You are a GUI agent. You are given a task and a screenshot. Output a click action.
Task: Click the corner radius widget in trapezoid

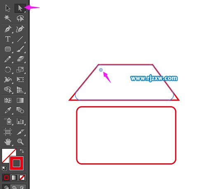click(x=101, y=70)
